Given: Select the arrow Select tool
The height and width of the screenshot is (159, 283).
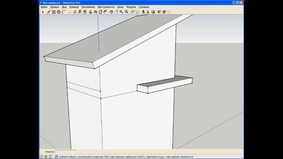Looking at the screenshot, I should click(x=43, y=12).
